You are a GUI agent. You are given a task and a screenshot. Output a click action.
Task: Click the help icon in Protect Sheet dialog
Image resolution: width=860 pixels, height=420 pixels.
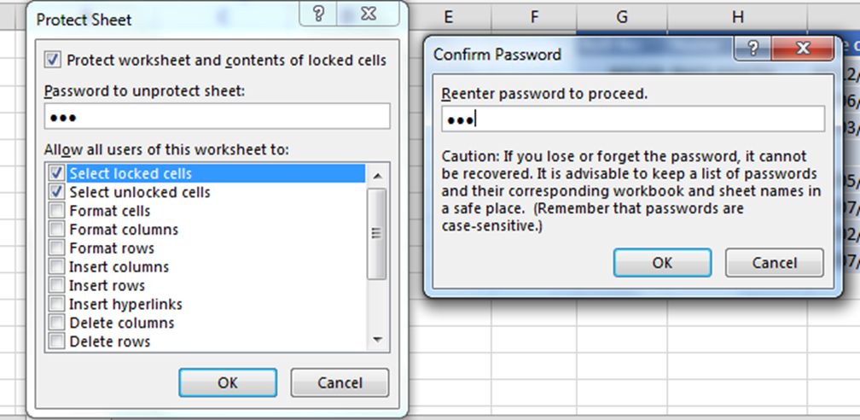point(320,13)
